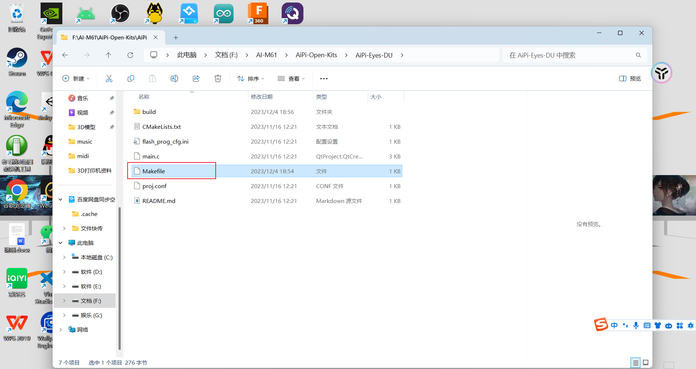Close the AiPi-Open-Kits explorer tab
Viewport: 696px width, 369px height.
[x=156, y=37]
